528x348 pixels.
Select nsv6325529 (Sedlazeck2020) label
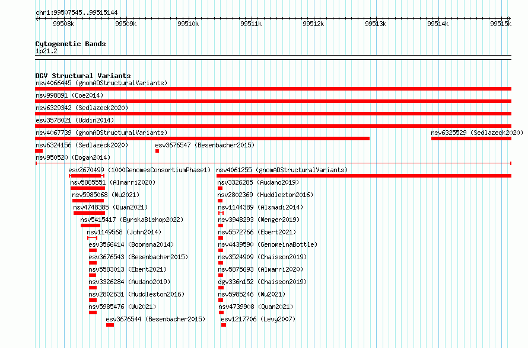[x=477, y=133]
